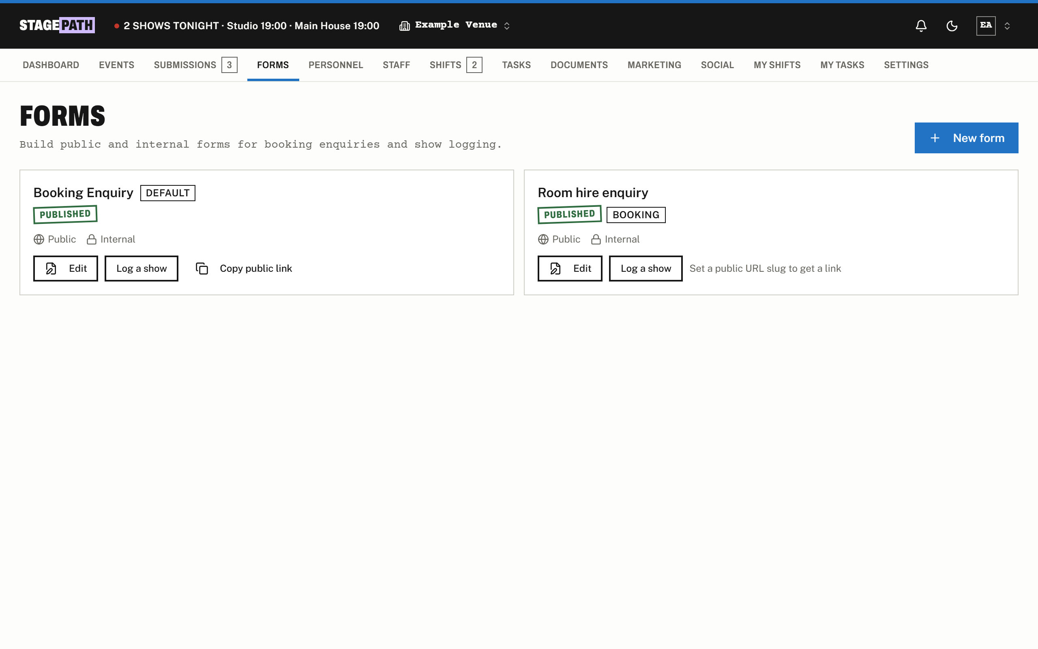Toggle dark mode with the moon icon

click(x=952, y=26)
